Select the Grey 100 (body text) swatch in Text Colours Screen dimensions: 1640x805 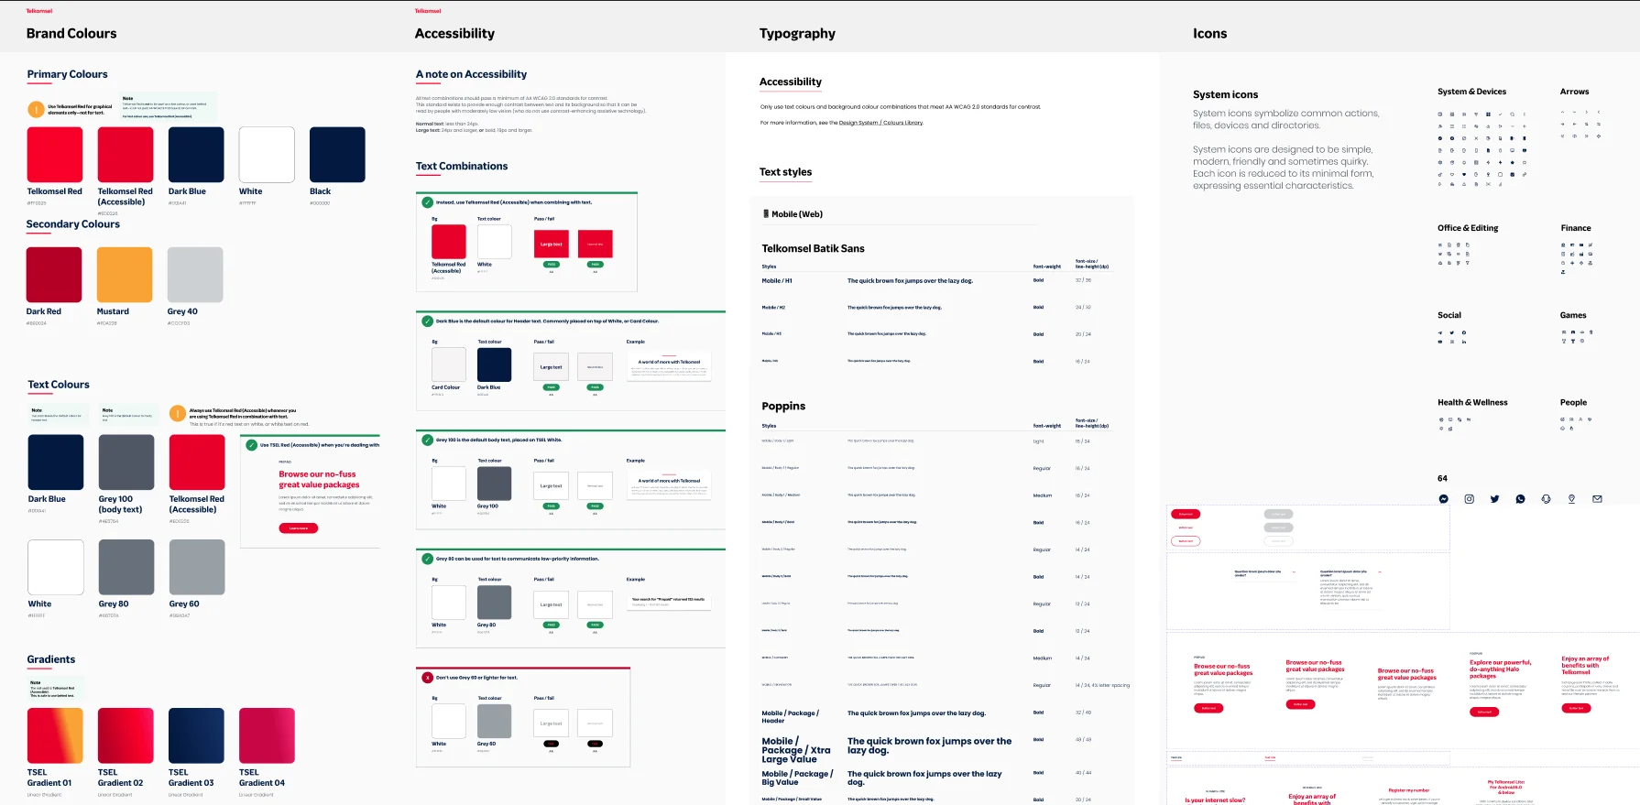(x=126, y=462)
